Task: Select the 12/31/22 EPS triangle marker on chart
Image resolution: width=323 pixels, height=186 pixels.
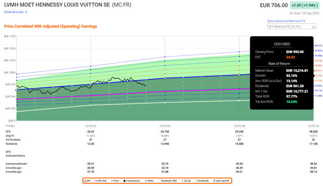Action: pyautogui.click(x=91, y=84)
